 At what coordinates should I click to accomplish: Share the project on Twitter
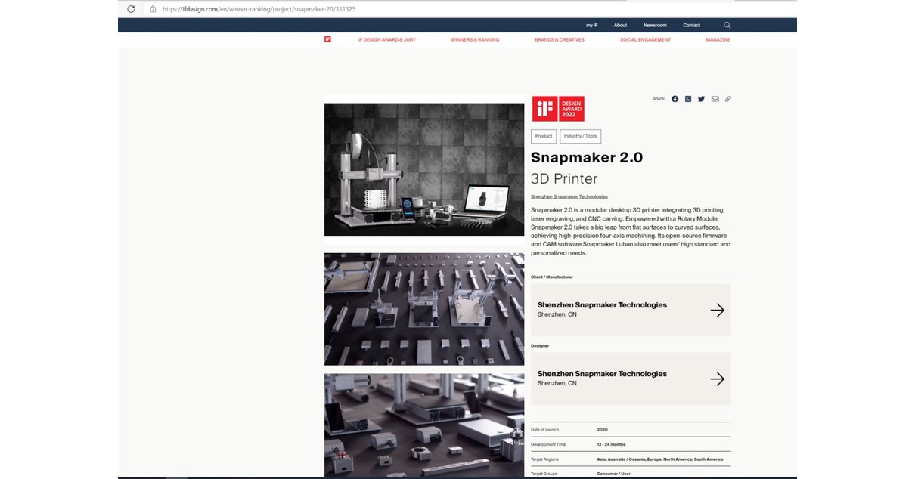click(702, 98)
